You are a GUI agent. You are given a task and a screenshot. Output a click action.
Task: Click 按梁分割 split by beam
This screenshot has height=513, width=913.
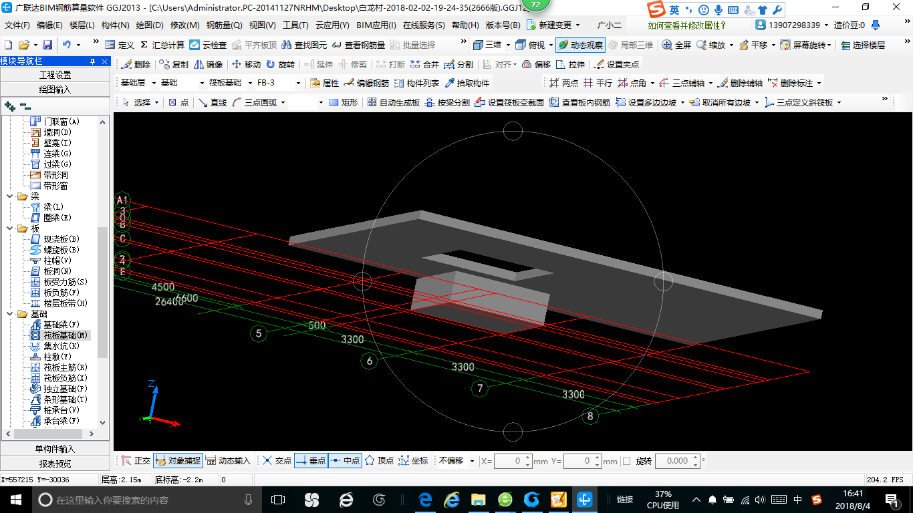pyautogui.click(x=447, y=102)
